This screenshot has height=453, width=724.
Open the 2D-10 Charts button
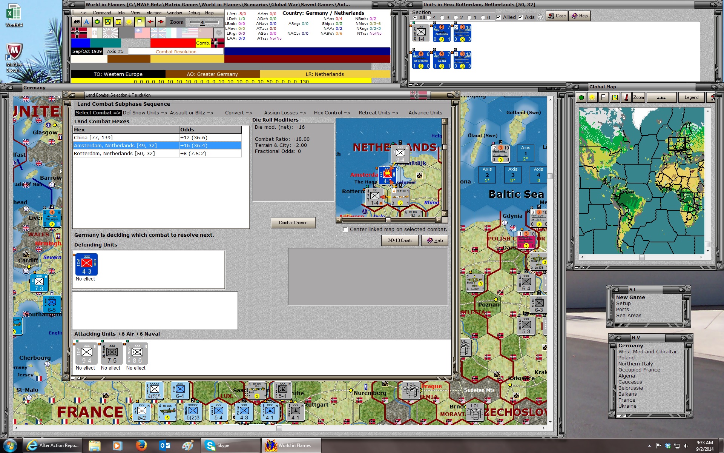(x=400, y=240)
